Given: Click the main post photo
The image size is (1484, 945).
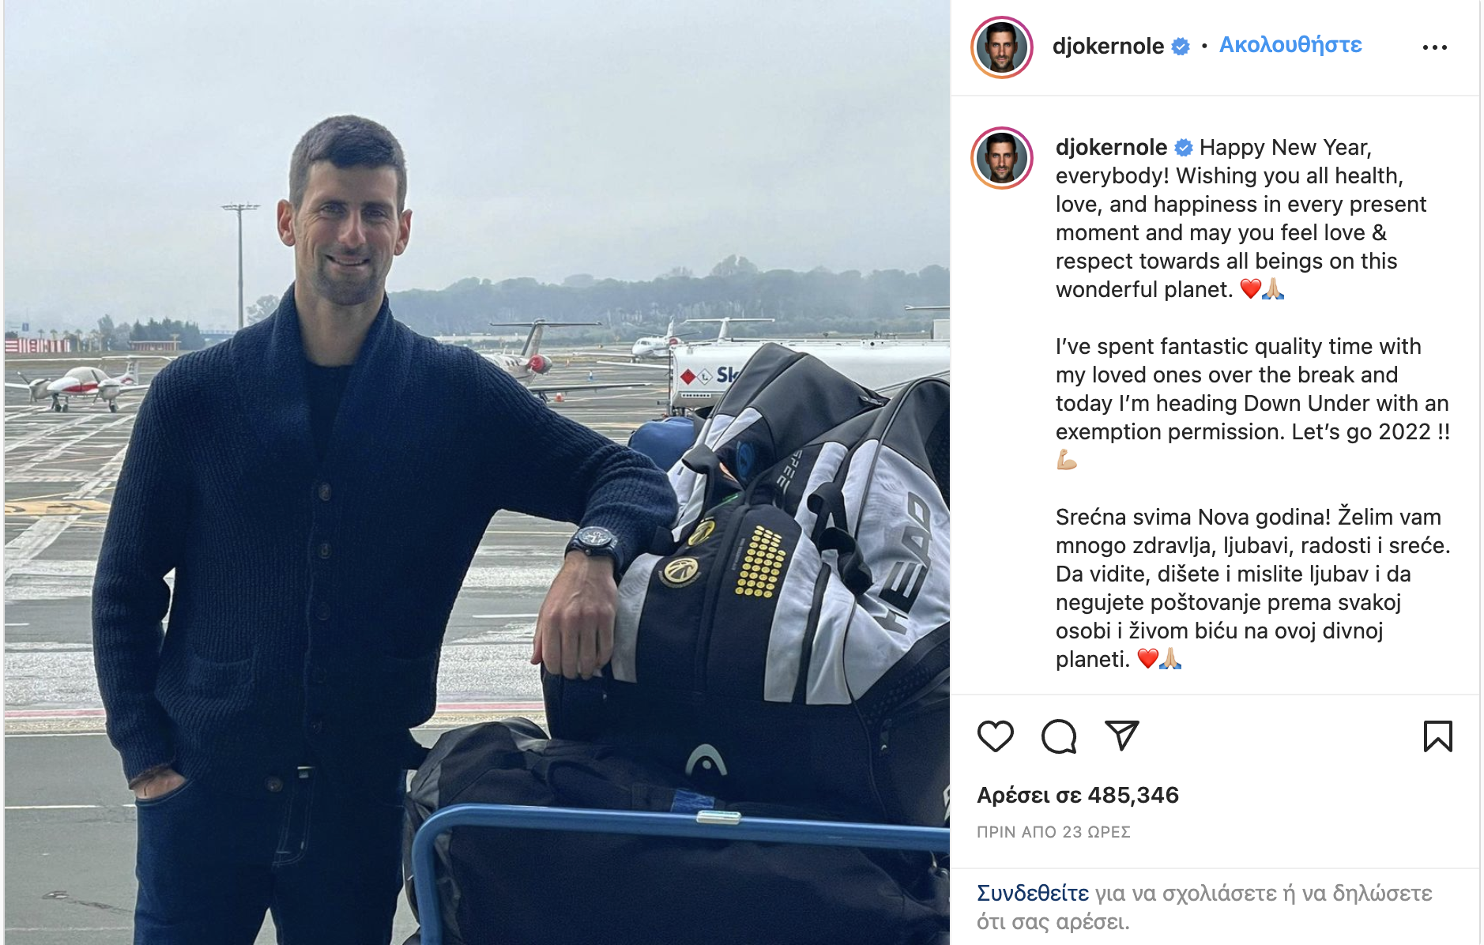Looking at the screenshot, I should coord(476,472).
